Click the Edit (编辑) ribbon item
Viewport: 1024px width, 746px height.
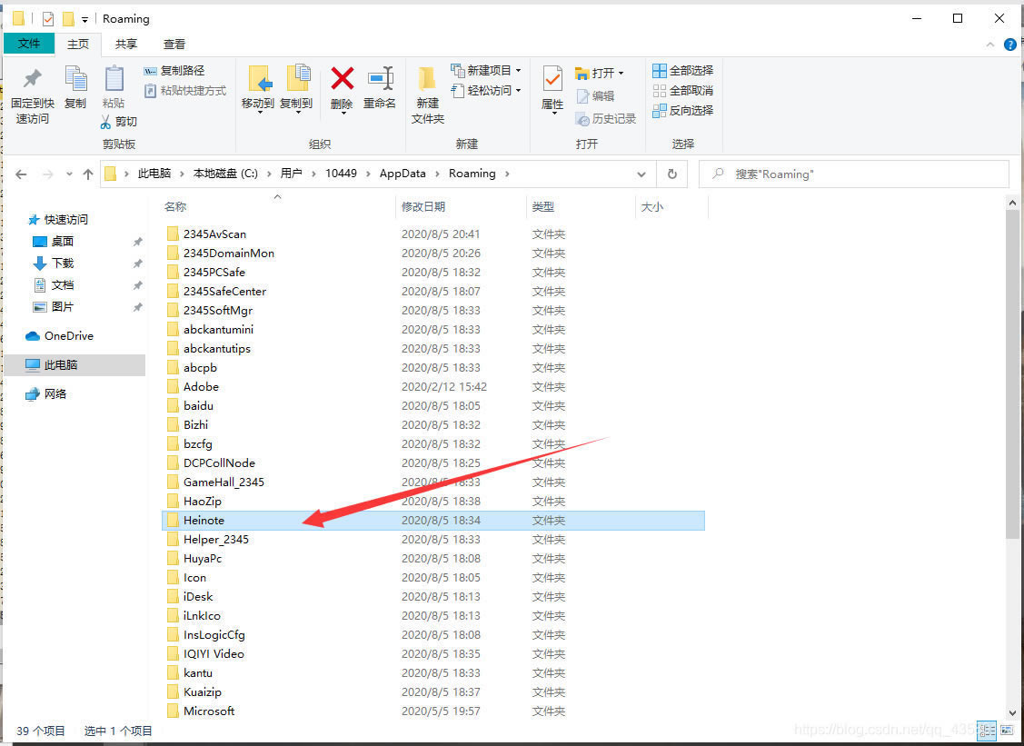pos(595,96)
